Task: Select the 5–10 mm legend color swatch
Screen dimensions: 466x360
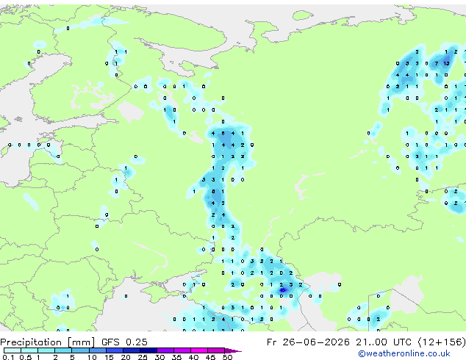Action: pyautogui.click(x=80, y=350)
